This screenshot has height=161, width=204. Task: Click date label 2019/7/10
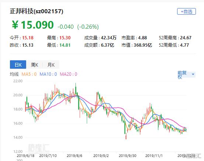pyautogui.click(x=48, y=155)
